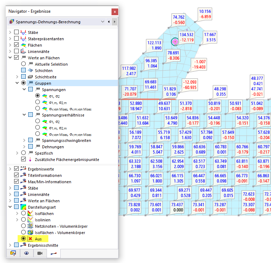Image resolution: width=271 pixels, height=263 pixels.
Task: Select Isolinien radio button
Action: pyautogui.click(x=24, y=220)
